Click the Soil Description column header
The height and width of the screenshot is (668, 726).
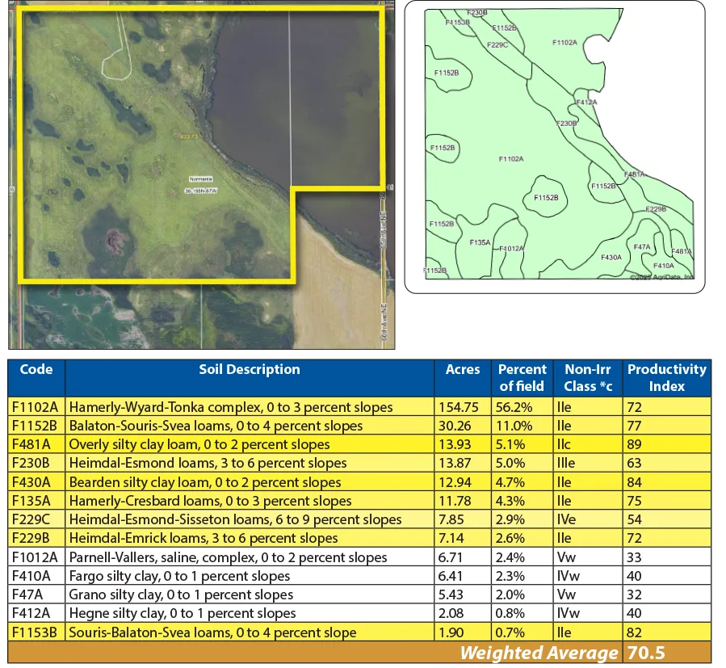click(x=250, y=370)
